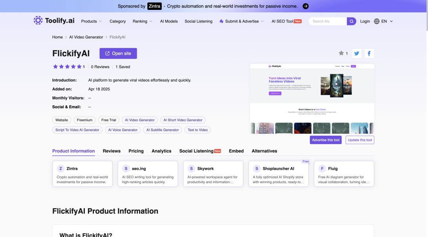Open the Social Listening tab
The width and height of the screenshot is (428, 237).
click(200, 151)
